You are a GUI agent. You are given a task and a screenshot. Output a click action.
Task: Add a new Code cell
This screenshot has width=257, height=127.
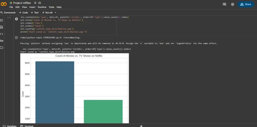click(x=23, y=13)
